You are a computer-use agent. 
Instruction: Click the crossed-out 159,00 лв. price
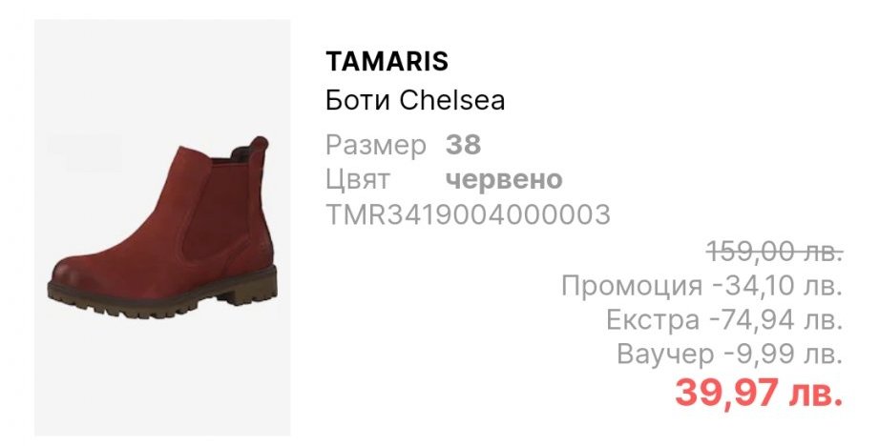click(x=775, y=251)
